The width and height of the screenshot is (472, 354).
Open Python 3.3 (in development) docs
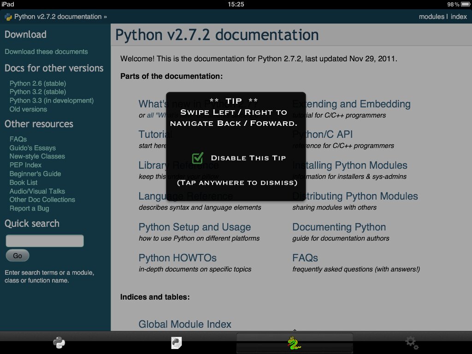[x=51, y=100]
